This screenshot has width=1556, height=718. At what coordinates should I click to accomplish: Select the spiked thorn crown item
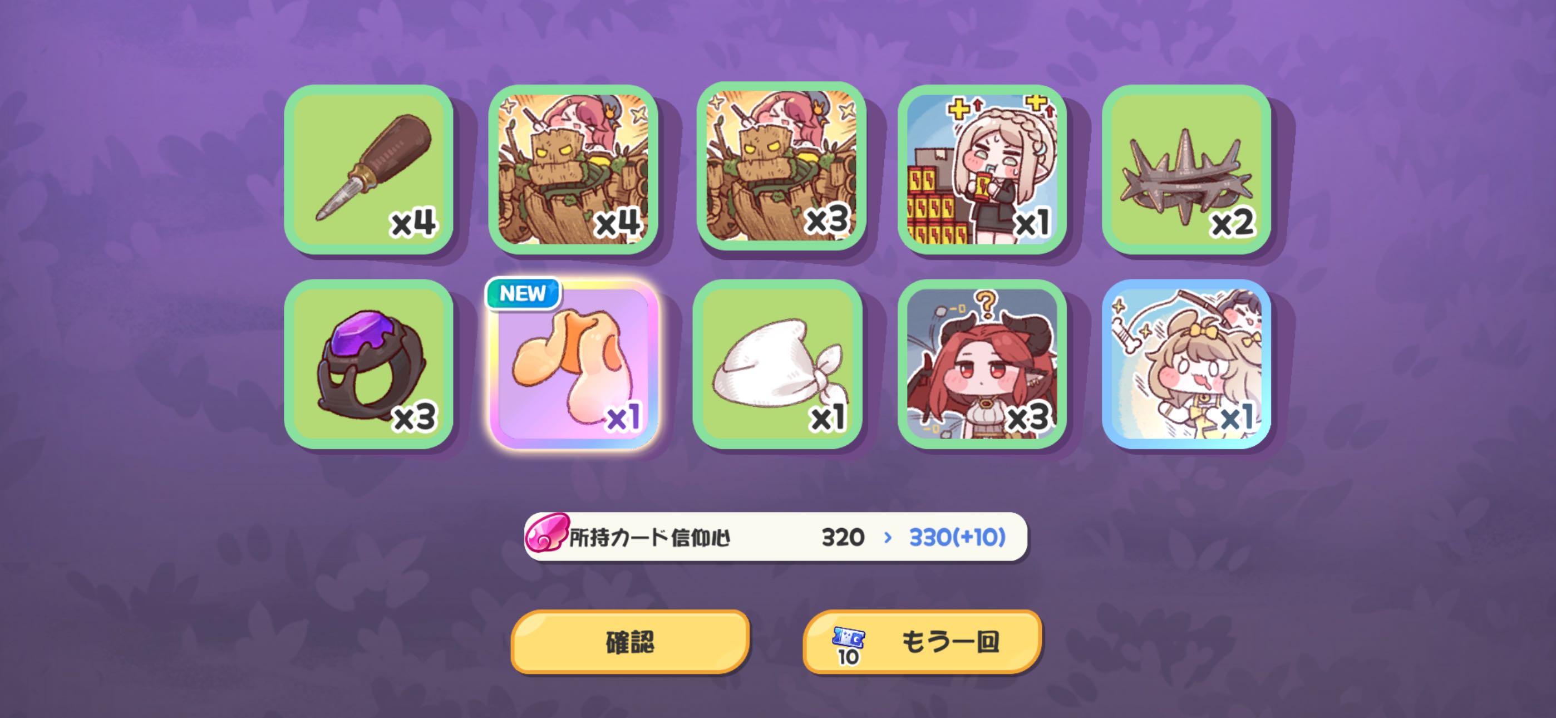pyautogui.click(x=1186, y=169)
